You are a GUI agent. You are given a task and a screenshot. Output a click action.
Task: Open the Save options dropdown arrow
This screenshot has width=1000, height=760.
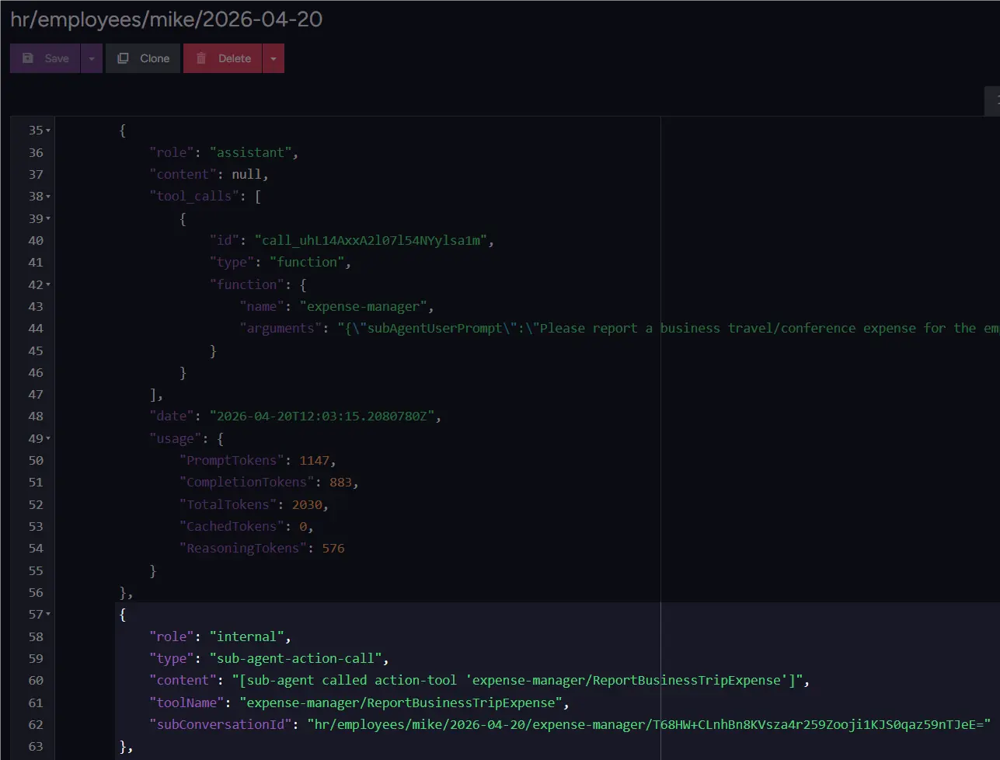[92, 58]
